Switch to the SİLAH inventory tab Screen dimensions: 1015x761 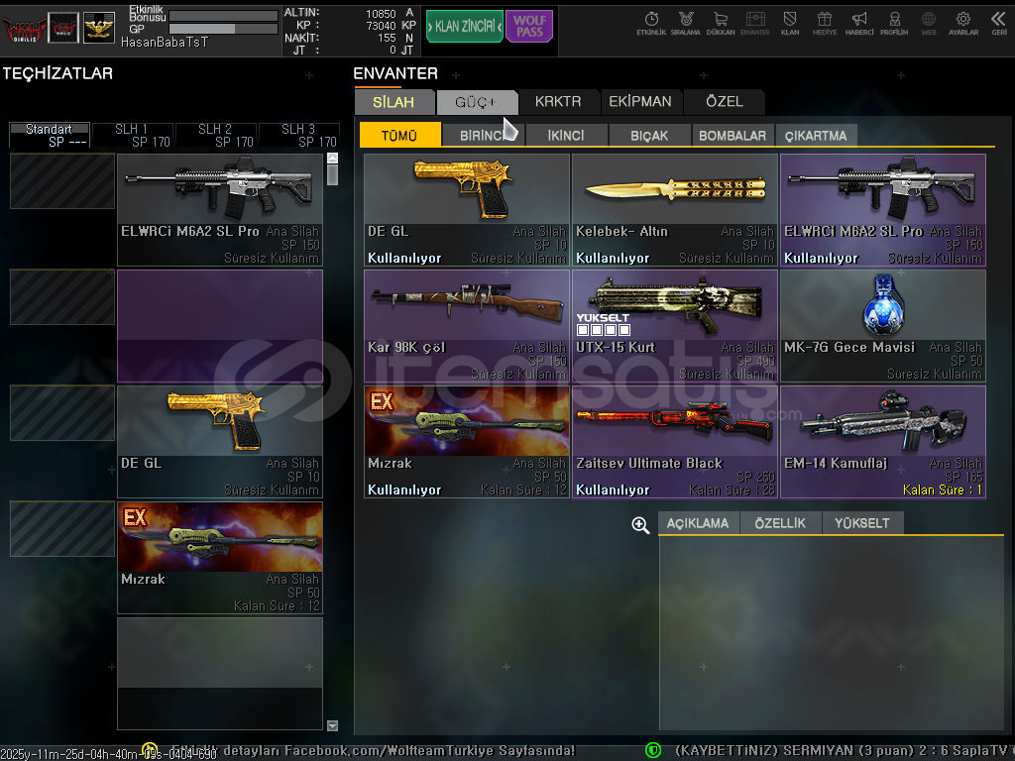tap(395, 102)
